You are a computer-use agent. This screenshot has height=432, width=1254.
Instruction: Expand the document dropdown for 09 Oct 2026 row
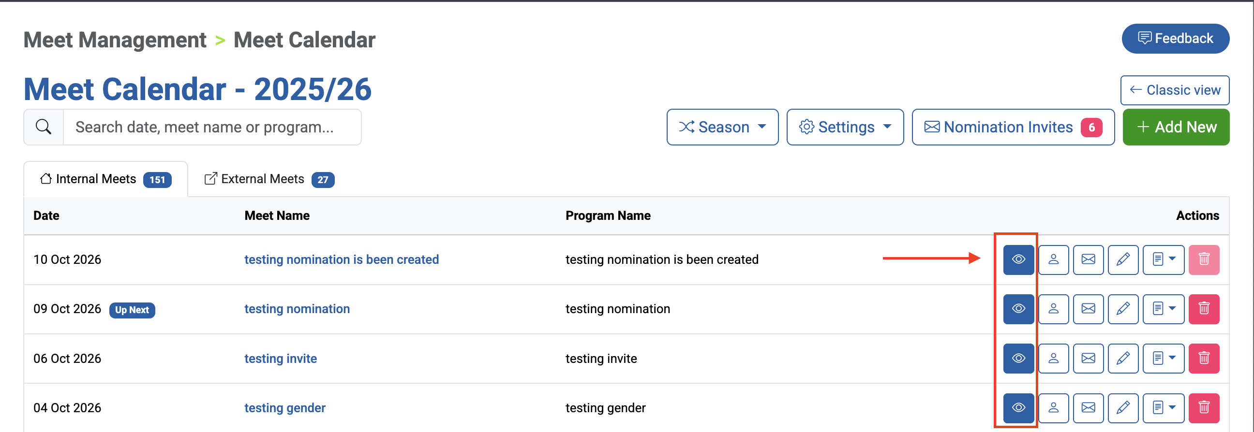tap(1164, 309)
